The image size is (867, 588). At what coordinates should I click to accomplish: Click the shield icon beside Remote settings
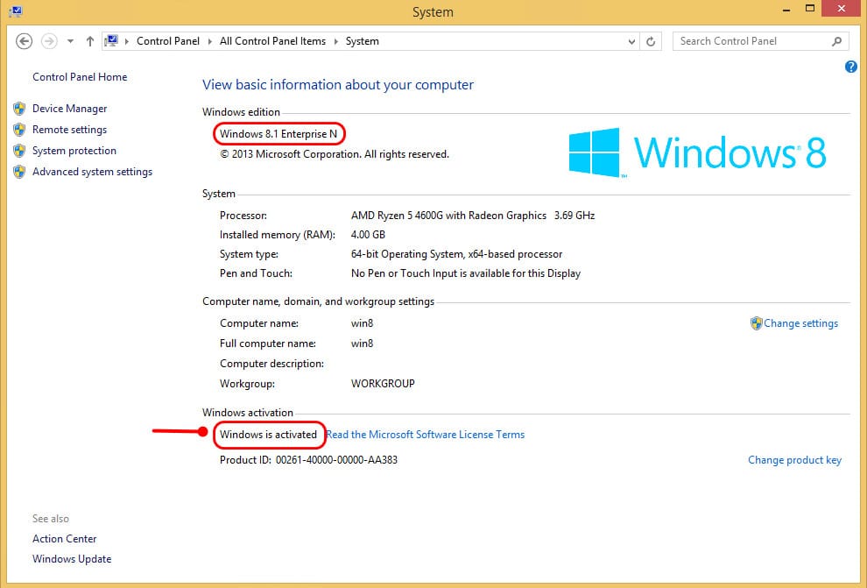pos(19,130)
